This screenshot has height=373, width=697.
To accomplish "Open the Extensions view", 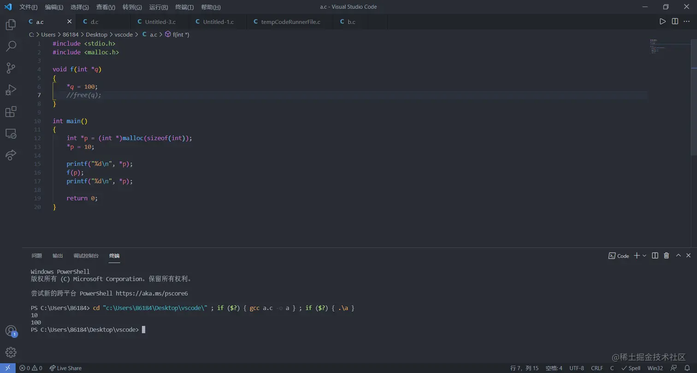I will 11,112.
